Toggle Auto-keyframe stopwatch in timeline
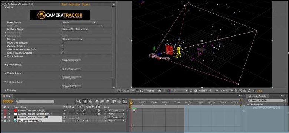Viewport: 289px width, 133px height. tap(119, 102)
